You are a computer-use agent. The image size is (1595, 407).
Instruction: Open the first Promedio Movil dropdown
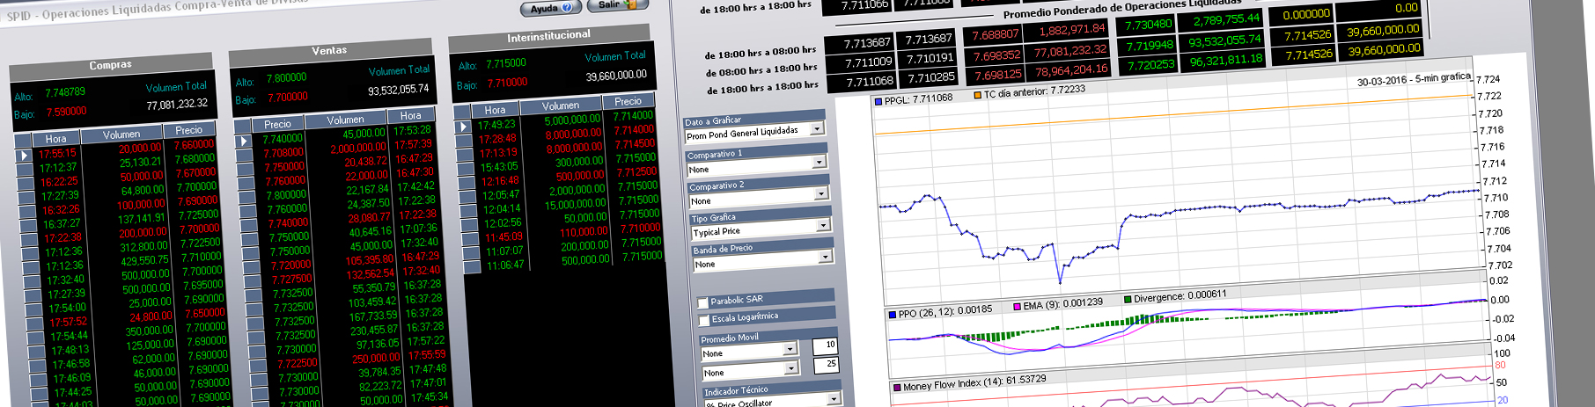click(790, 350)
